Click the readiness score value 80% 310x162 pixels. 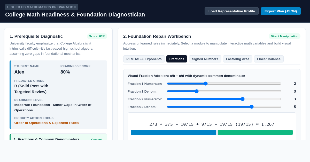65,72
